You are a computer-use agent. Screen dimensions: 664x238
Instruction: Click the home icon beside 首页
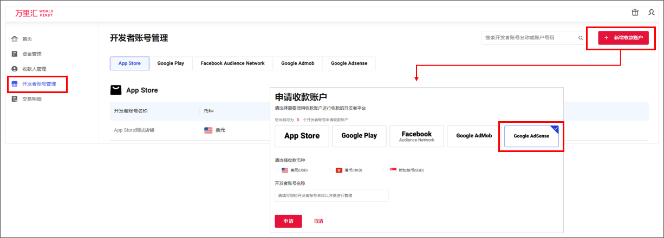[x=15, y=39]
